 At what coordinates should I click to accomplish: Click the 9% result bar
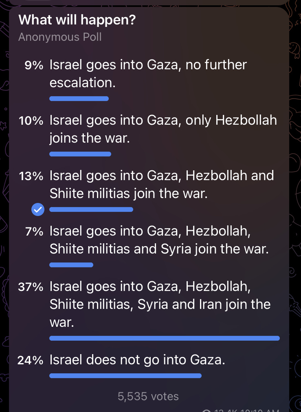pyautogui.click(x=79, y=99)
